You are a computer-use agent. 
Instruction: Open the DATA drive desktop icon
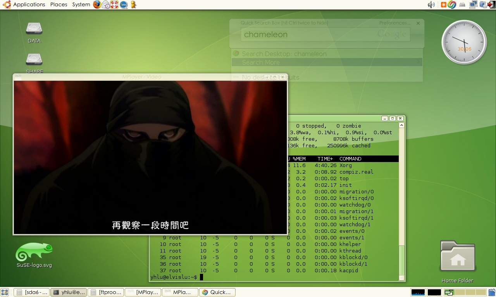pyautogui.click(x=34, y=32)
